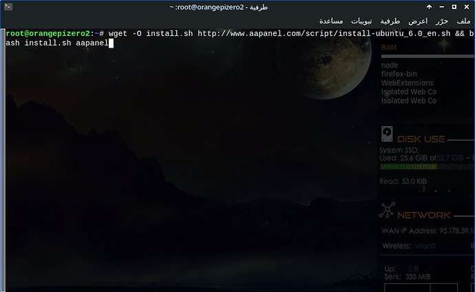This screenshot has width=475, height=292.
Task: Click the terminal icon in the title bar
Action: coord(10,7)
